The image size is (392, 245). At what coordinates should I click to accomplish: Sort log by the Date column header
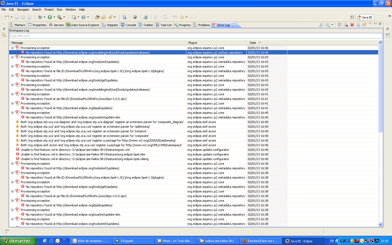pyautogui.click(x=253, y=43)
